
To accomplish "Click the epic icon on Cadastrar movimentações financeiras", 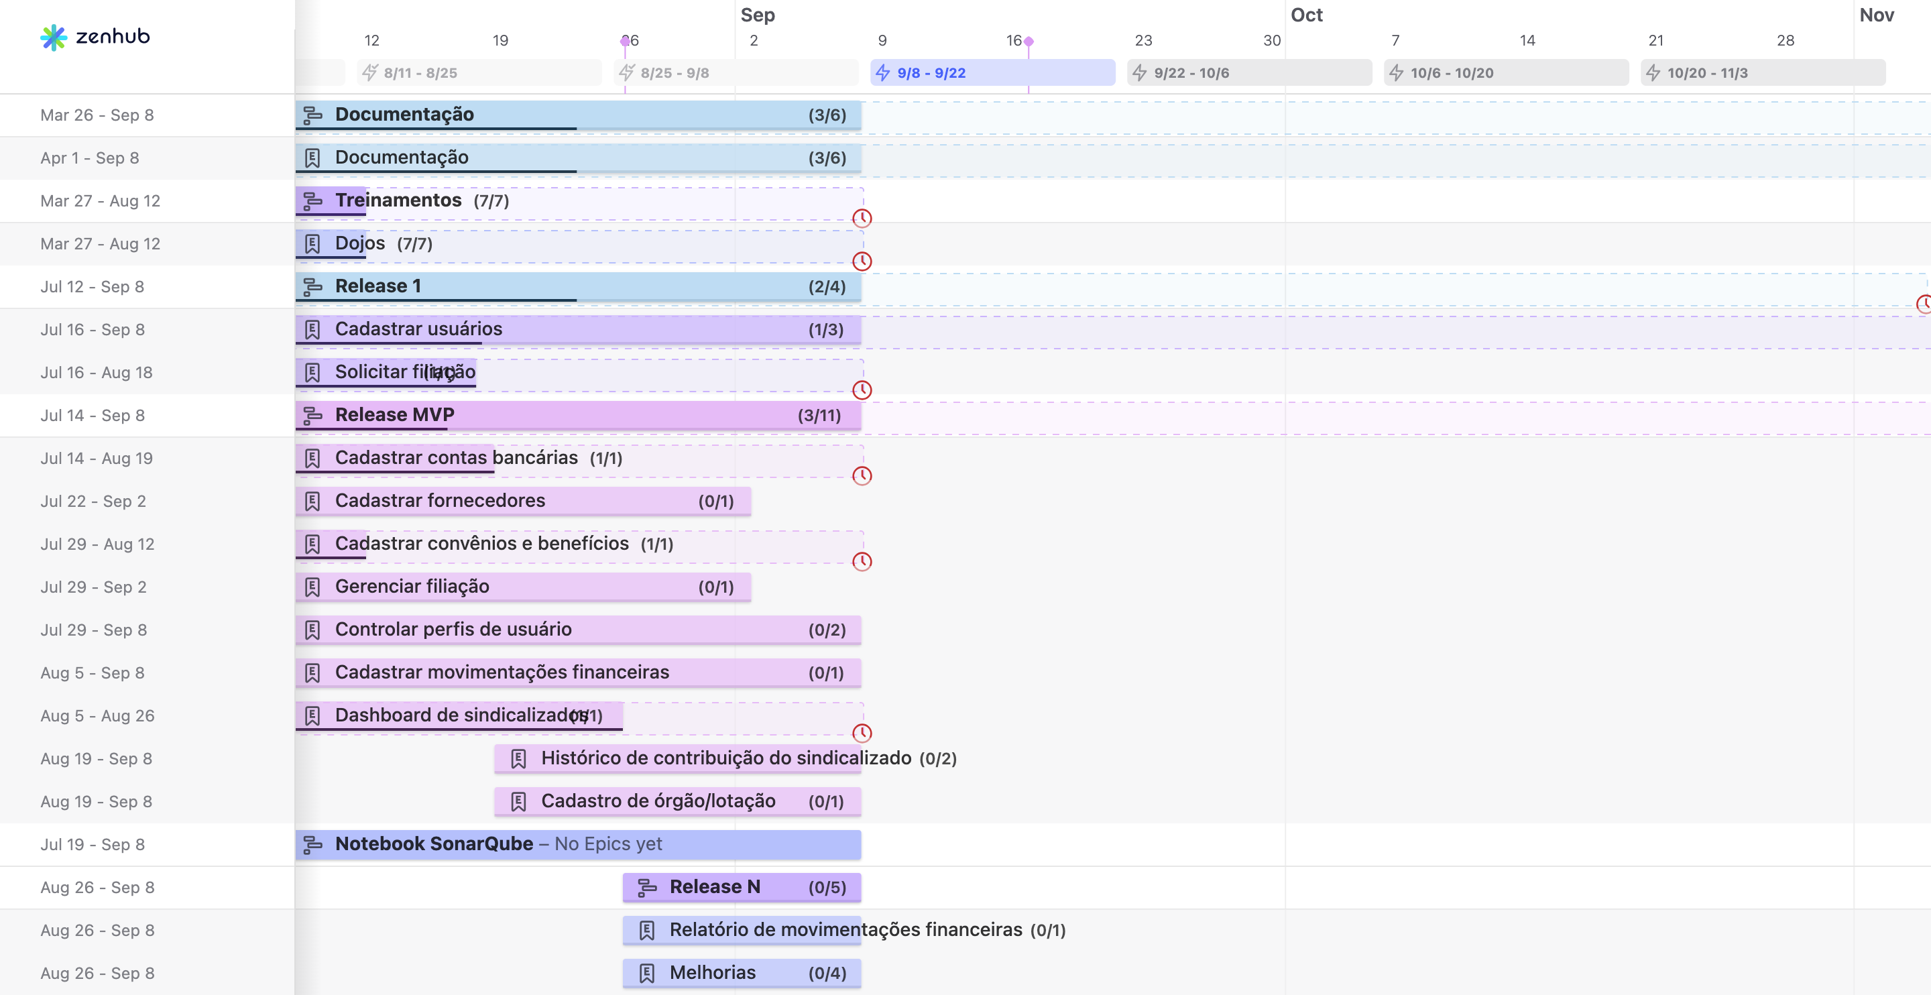I will pyautogui.click(x=312, y=672).
